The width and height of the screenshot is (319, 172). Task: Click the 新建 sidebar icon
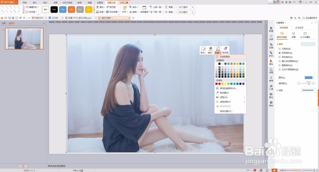click(271, 29)
